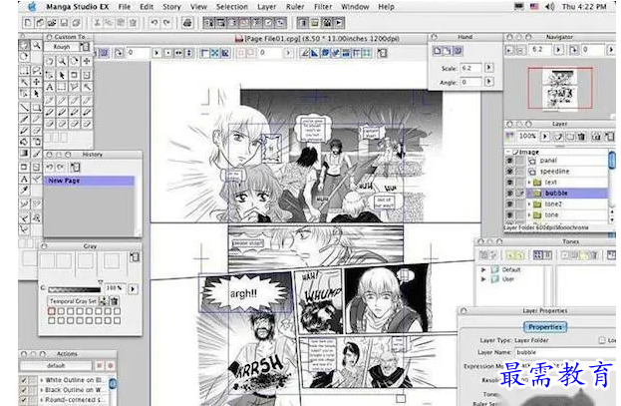Hide the tone folder via eye icon
Screen dimensions: 621x406
(509, 214)
